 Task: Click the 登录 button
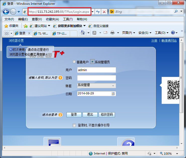pyautogui.click(x=74, y=115)
